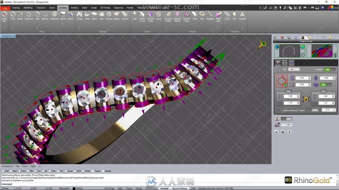Open the Dynamic Profile studio

pyautogui.click(x=168, y=17)
